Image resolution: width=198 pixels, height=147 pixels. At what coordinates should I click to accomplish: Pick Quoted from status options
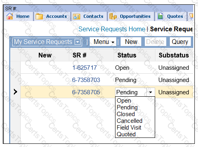click(x=126, y=134)
